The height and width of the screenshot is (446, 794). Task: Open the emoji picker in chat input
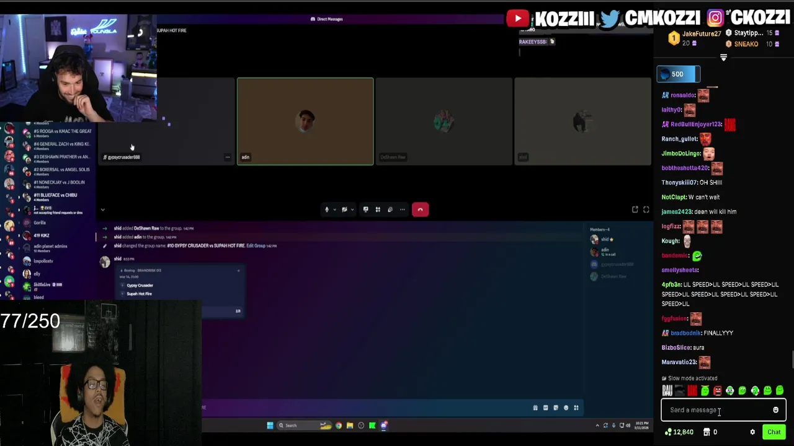(x=775, y=410)
